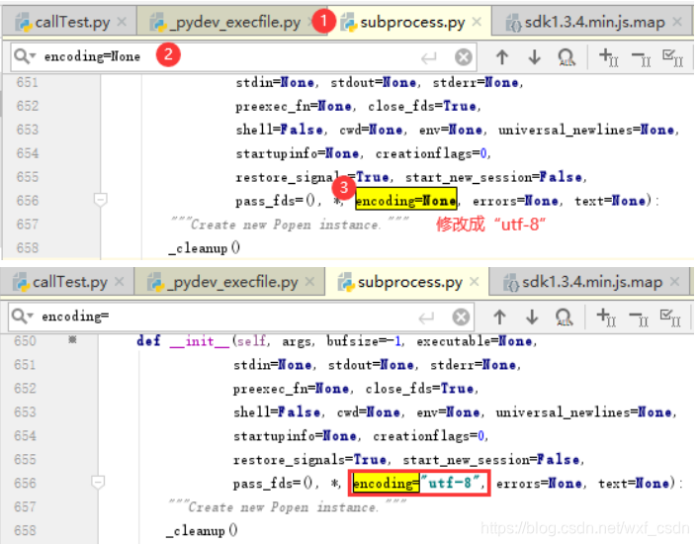This screenshot has height=546, width=698.
Task: Insert new line icon in top search field
Action: (429, 57)
